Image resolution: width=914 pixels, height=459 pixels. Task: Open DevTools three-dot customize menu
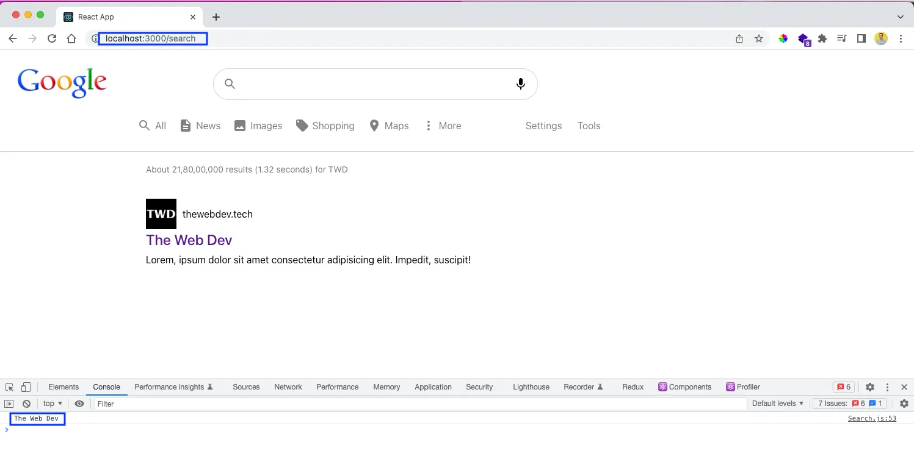tap(888, 387)
